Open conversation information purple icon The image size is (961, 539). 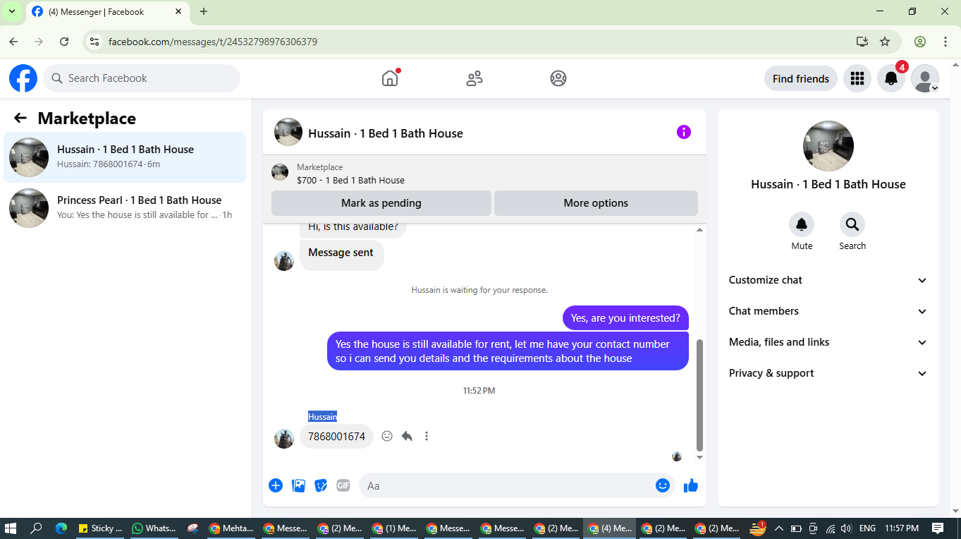click(x=684, y=132)
